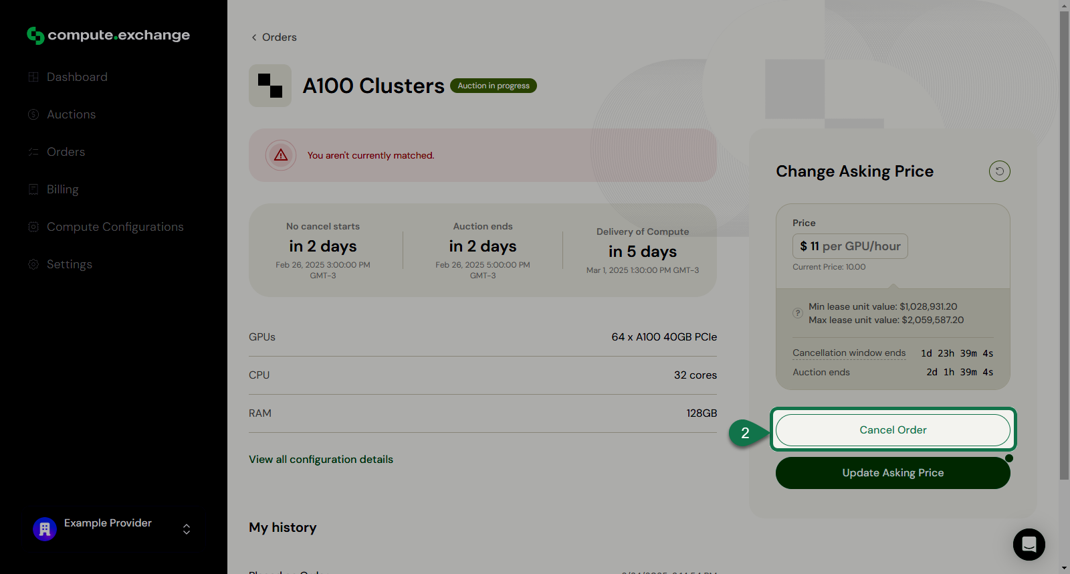This screenshot has width=1070, height=574.
Task: Click the Cancel Order button
Action: 893,430
